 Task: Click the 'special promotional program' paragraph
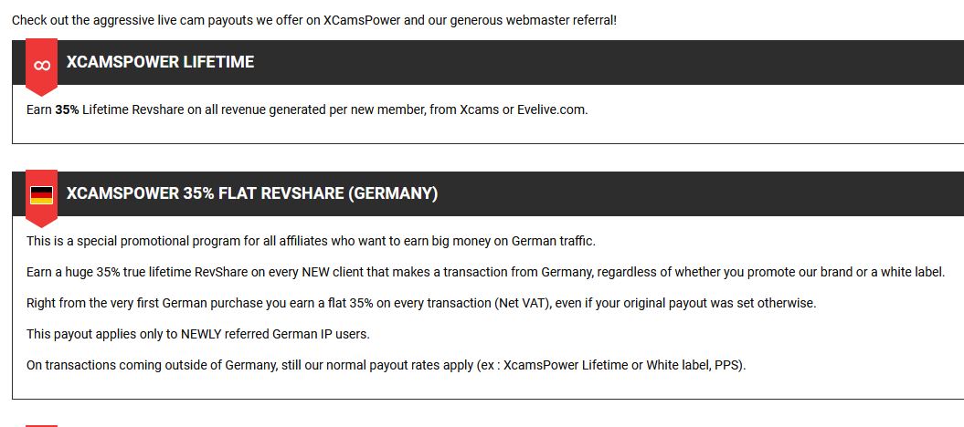click(311, 241)
